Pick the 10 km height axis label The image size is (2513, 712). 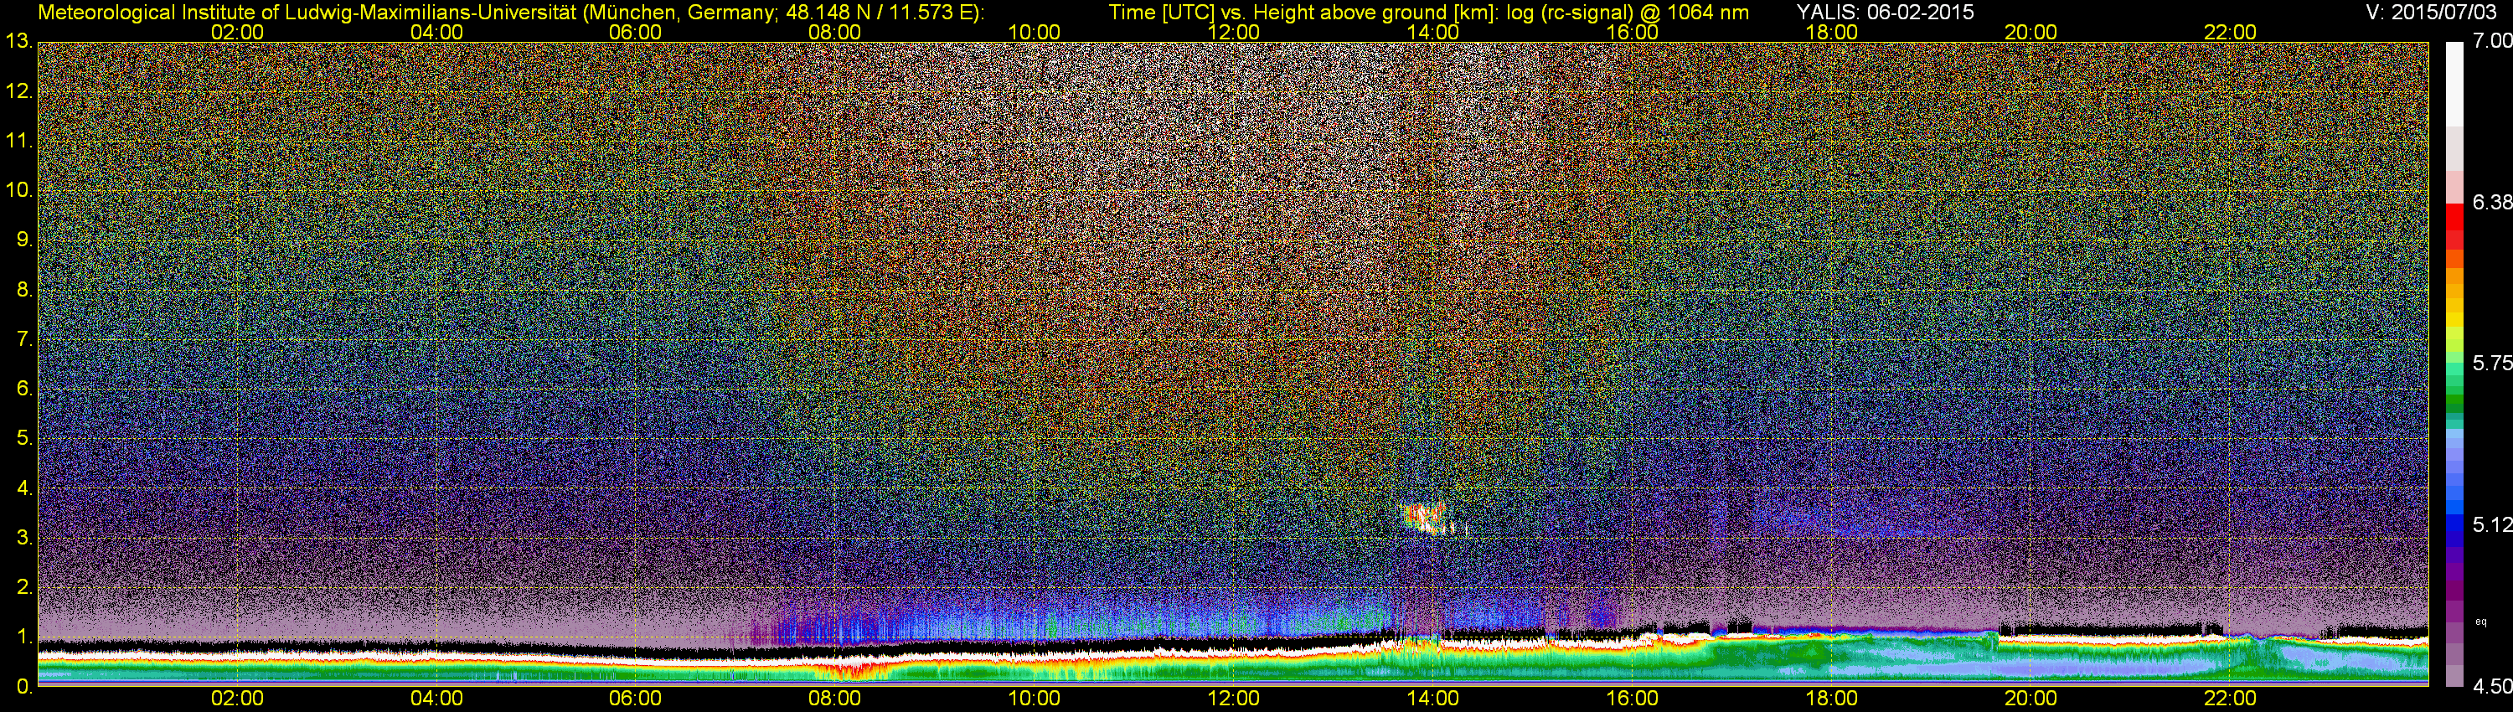[18, 190]
